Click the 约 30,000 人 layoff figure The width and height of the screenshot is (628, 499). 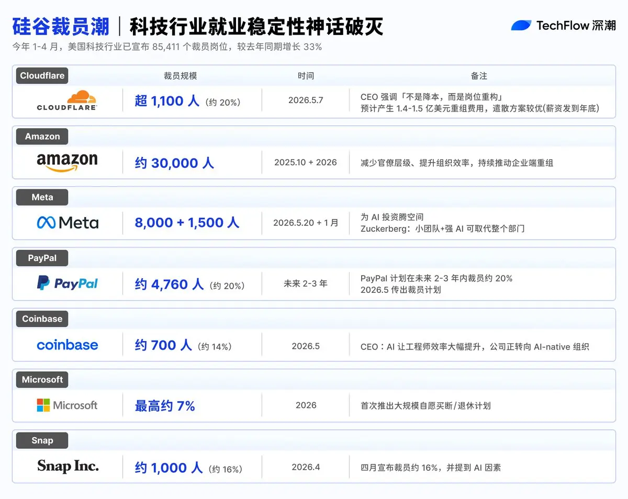(174, 163)
